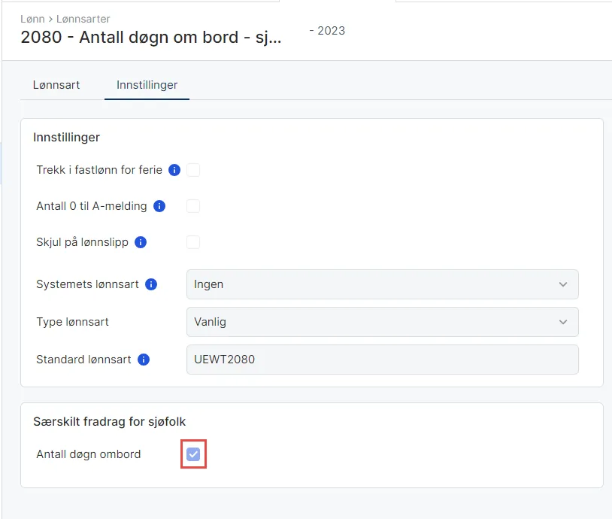Enable the Trekk i fastlønn for ferie checkbox
612x519 pixels.
(193, 170)
